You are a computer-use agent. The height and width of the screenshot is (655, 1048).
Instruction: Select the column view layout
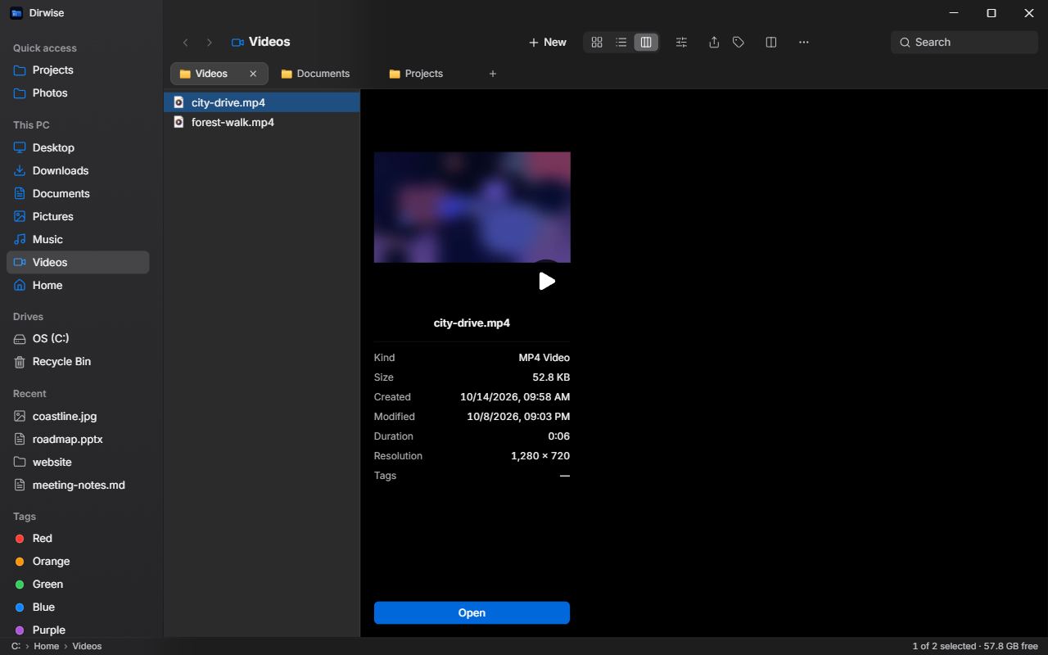pos(646,43)
